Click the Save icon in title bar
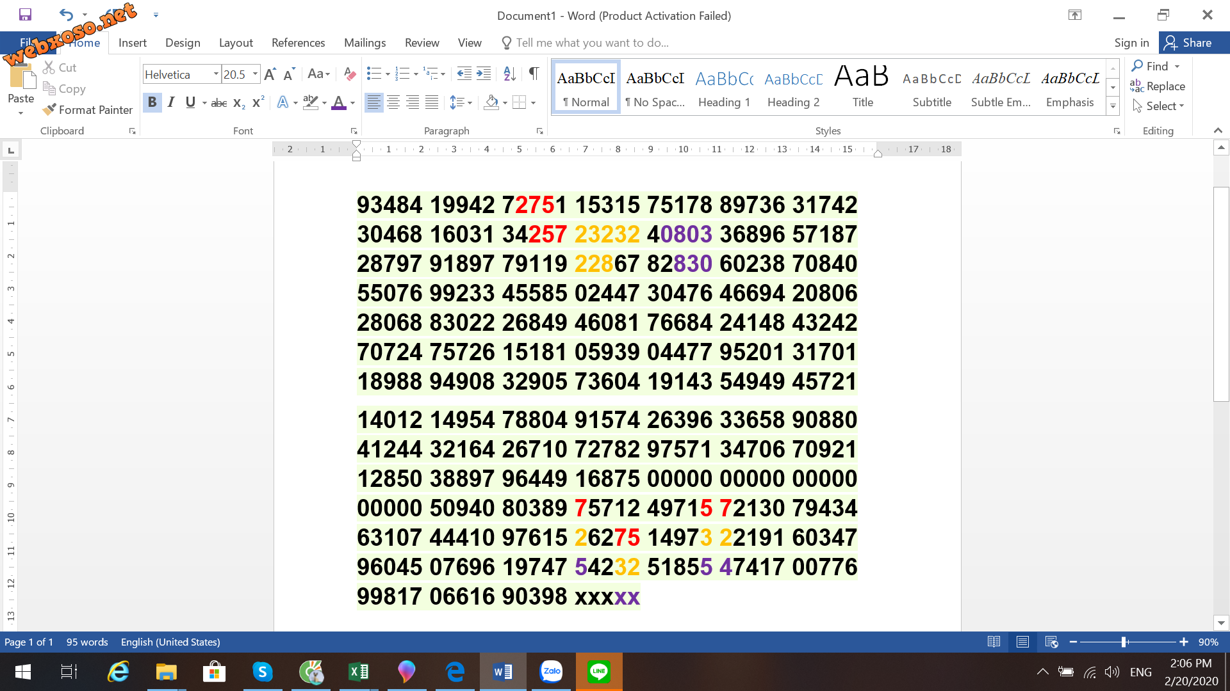 25,14
